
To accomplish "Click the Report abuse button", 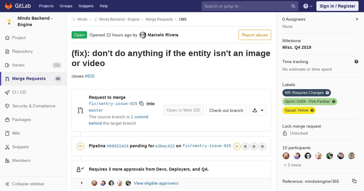I will [x=254, y=35].
